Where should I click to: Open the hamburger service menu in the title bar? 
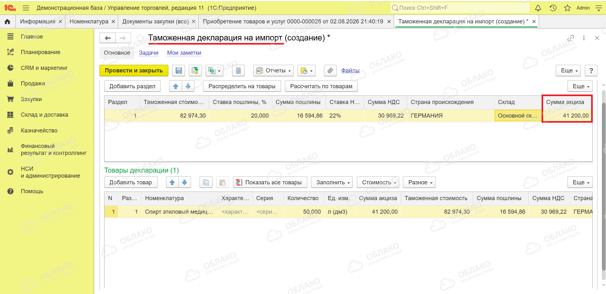[26, 8]
